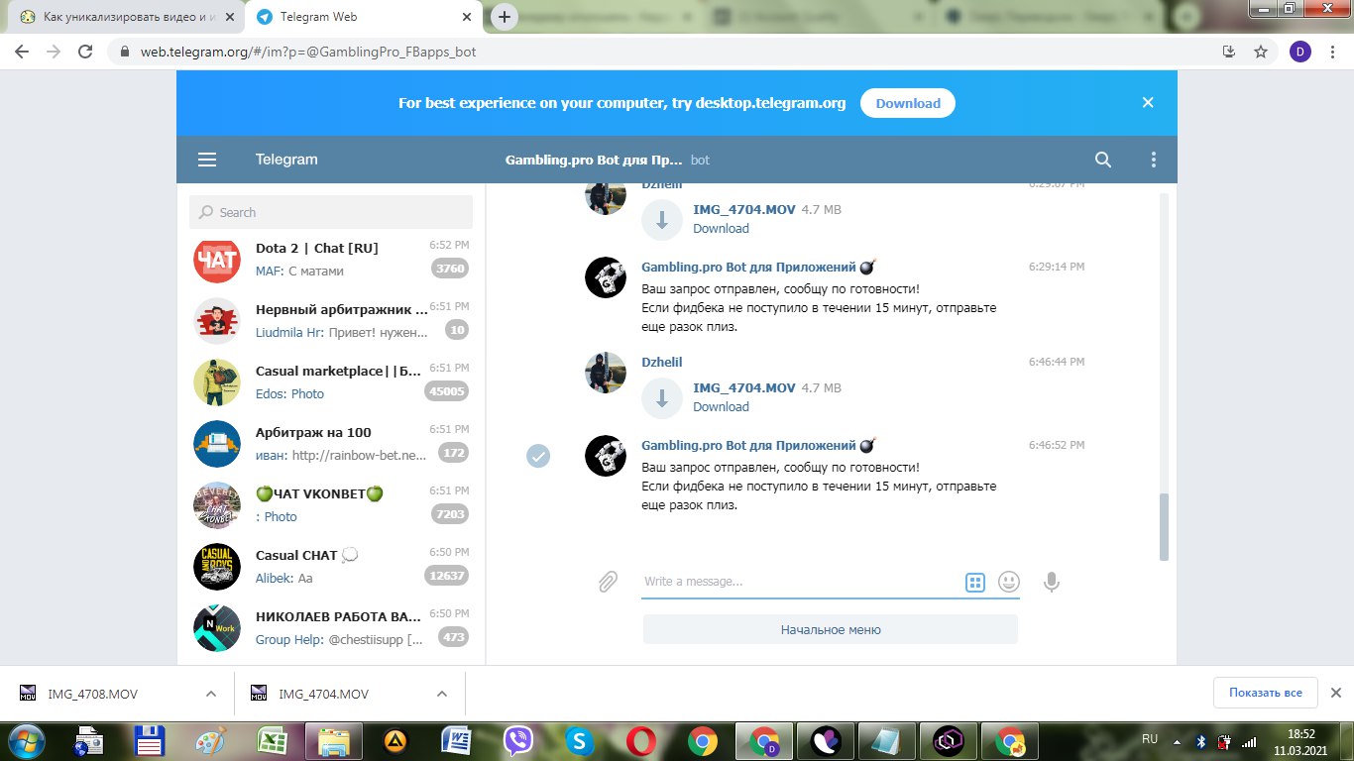
Task: Open the Нервный арбитражник chat
Action: coord(331,320)
